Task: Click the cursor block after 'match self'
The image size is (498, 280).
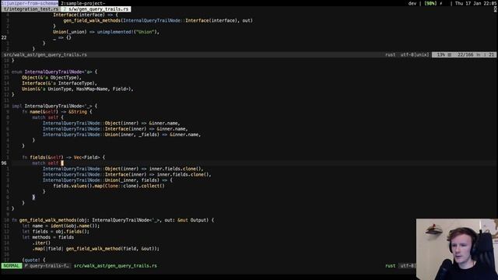Action: [62, 163]
